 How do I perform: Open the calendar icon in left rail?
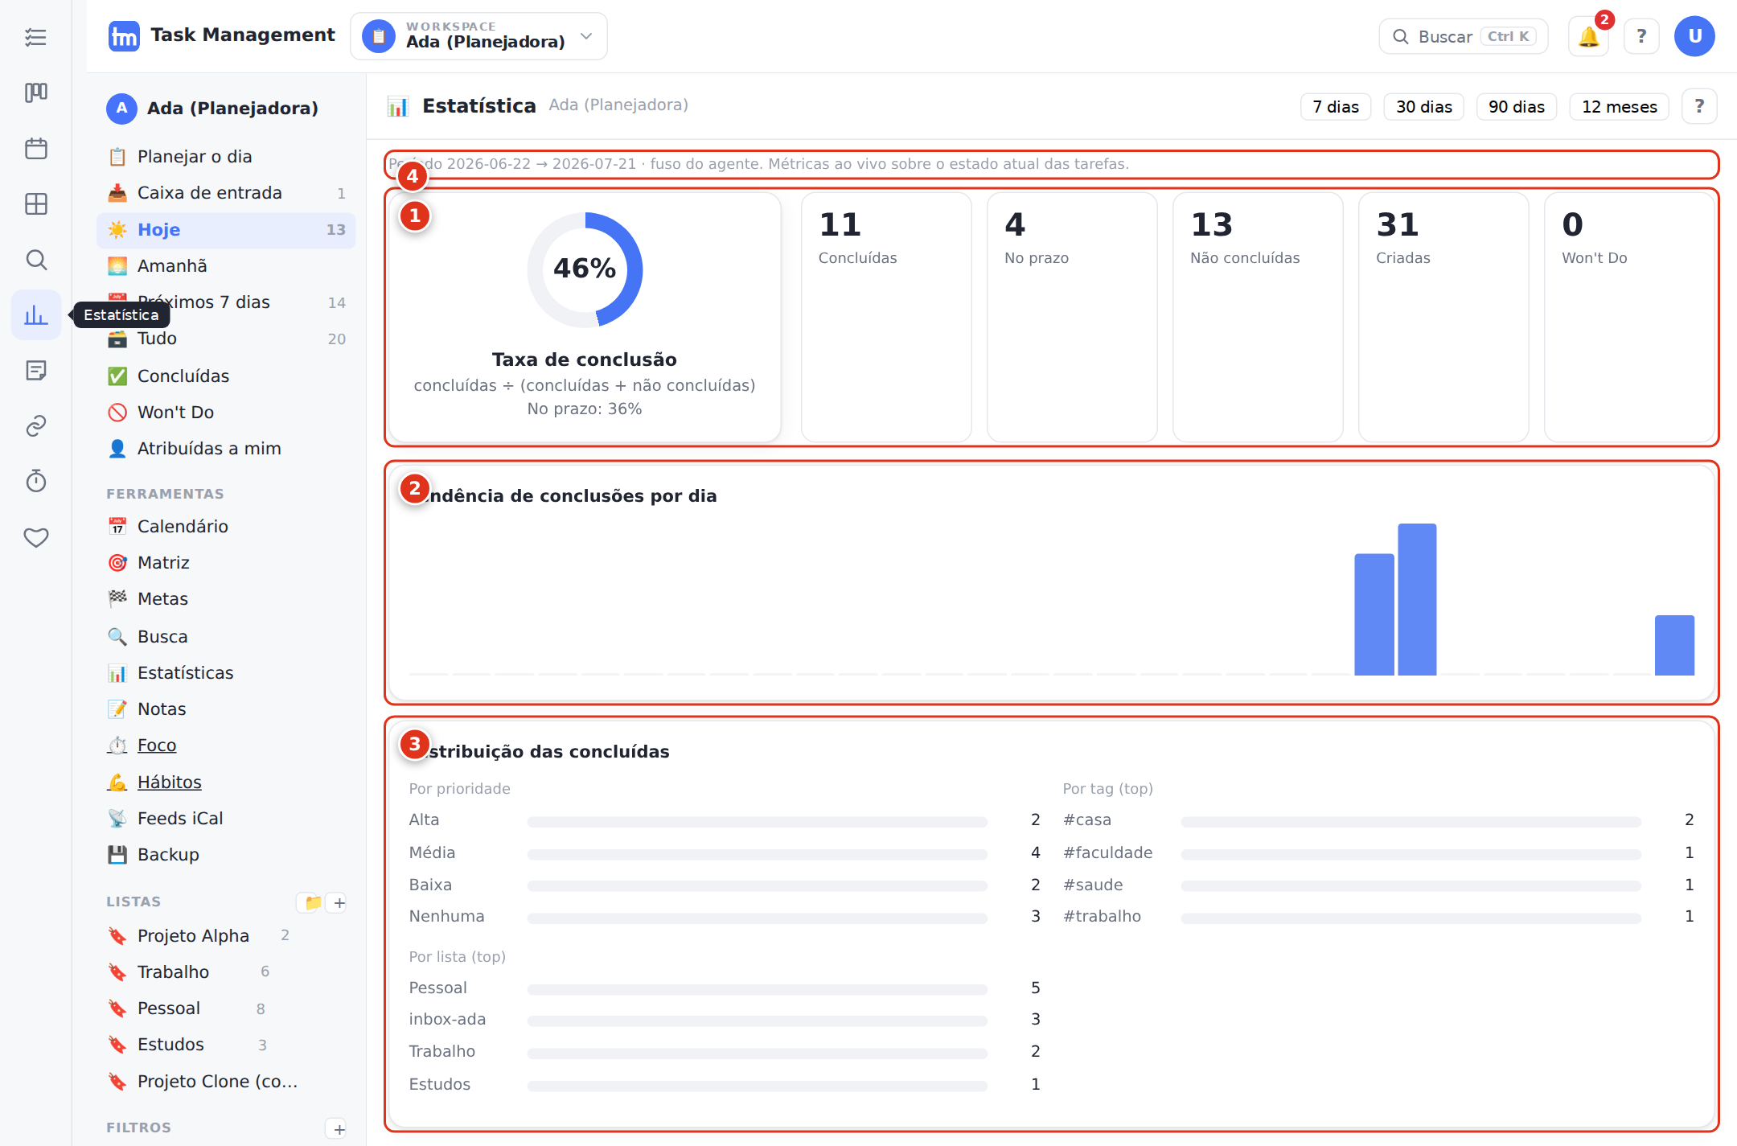(36, 149)
